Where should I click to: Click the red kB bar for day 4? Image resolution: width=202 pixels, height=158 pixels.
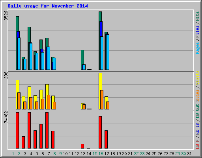click(x=29, y=130)
